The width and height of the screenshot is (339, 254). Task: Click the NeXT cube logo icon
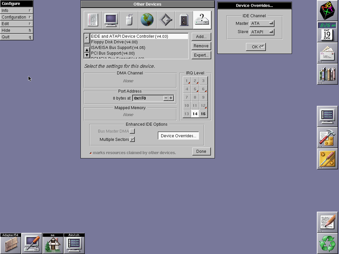pos(327,11)
